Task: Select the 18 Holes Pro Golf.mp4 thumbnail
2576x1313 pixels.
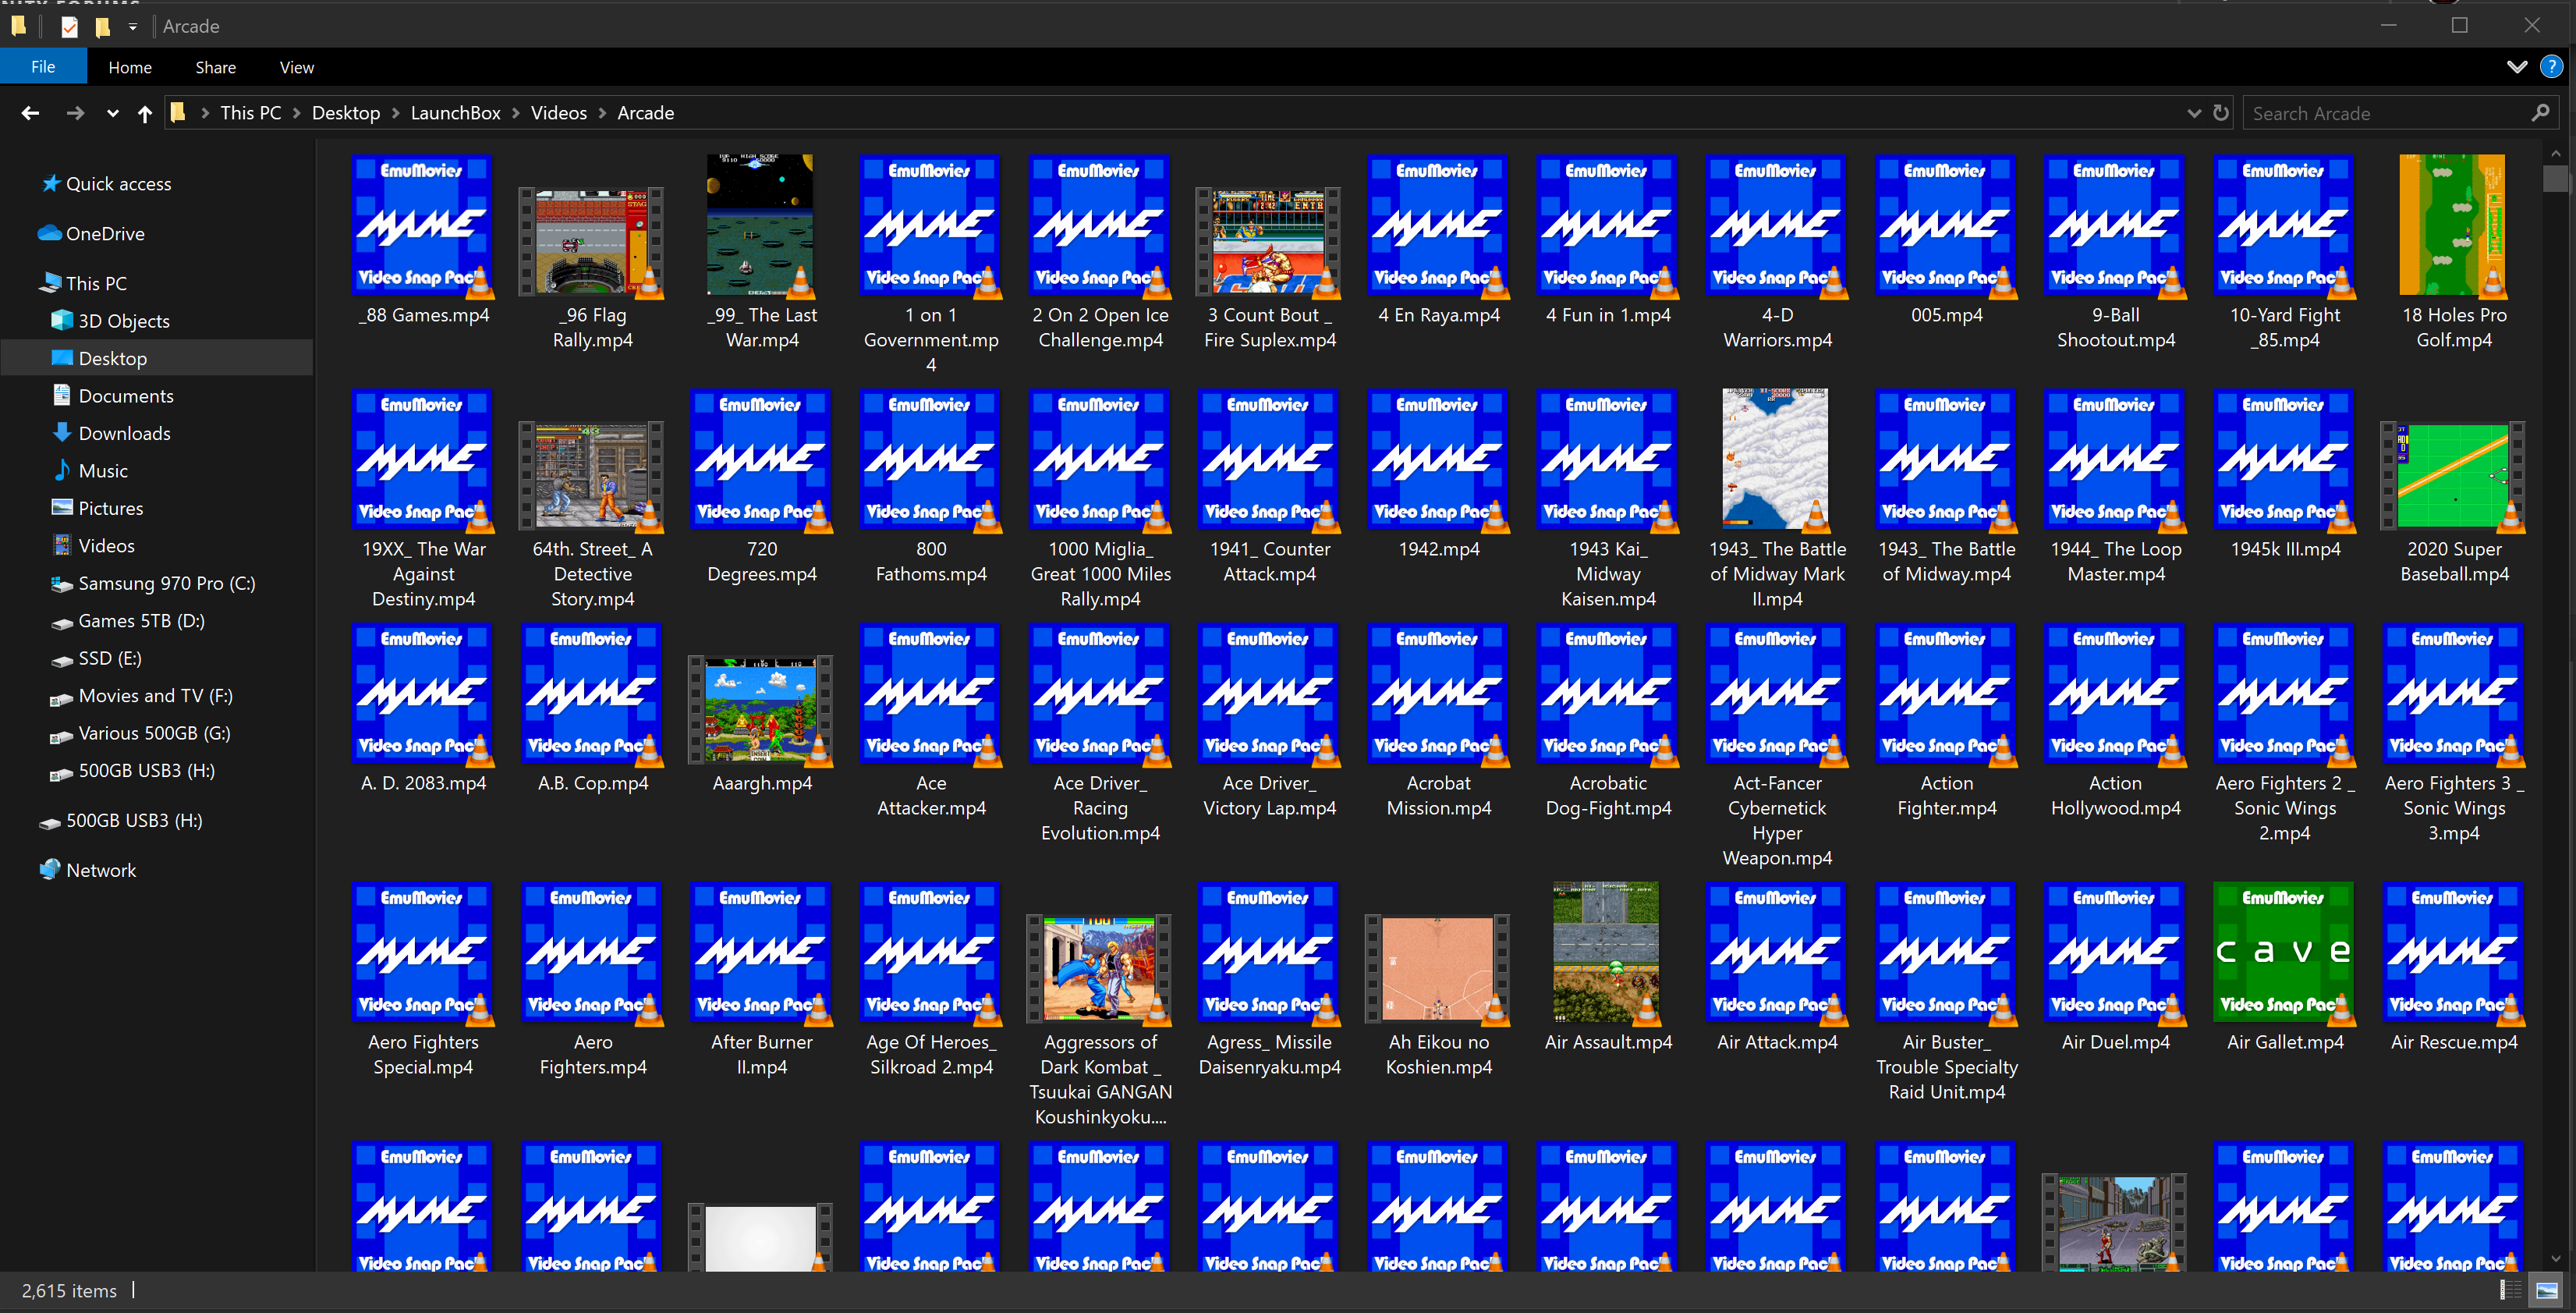Action: click(x=2453, y=225)
